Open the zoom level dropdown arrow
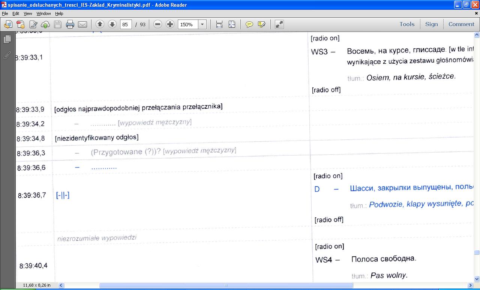This screenshot has height=290, width=480. tap(202, 24)
